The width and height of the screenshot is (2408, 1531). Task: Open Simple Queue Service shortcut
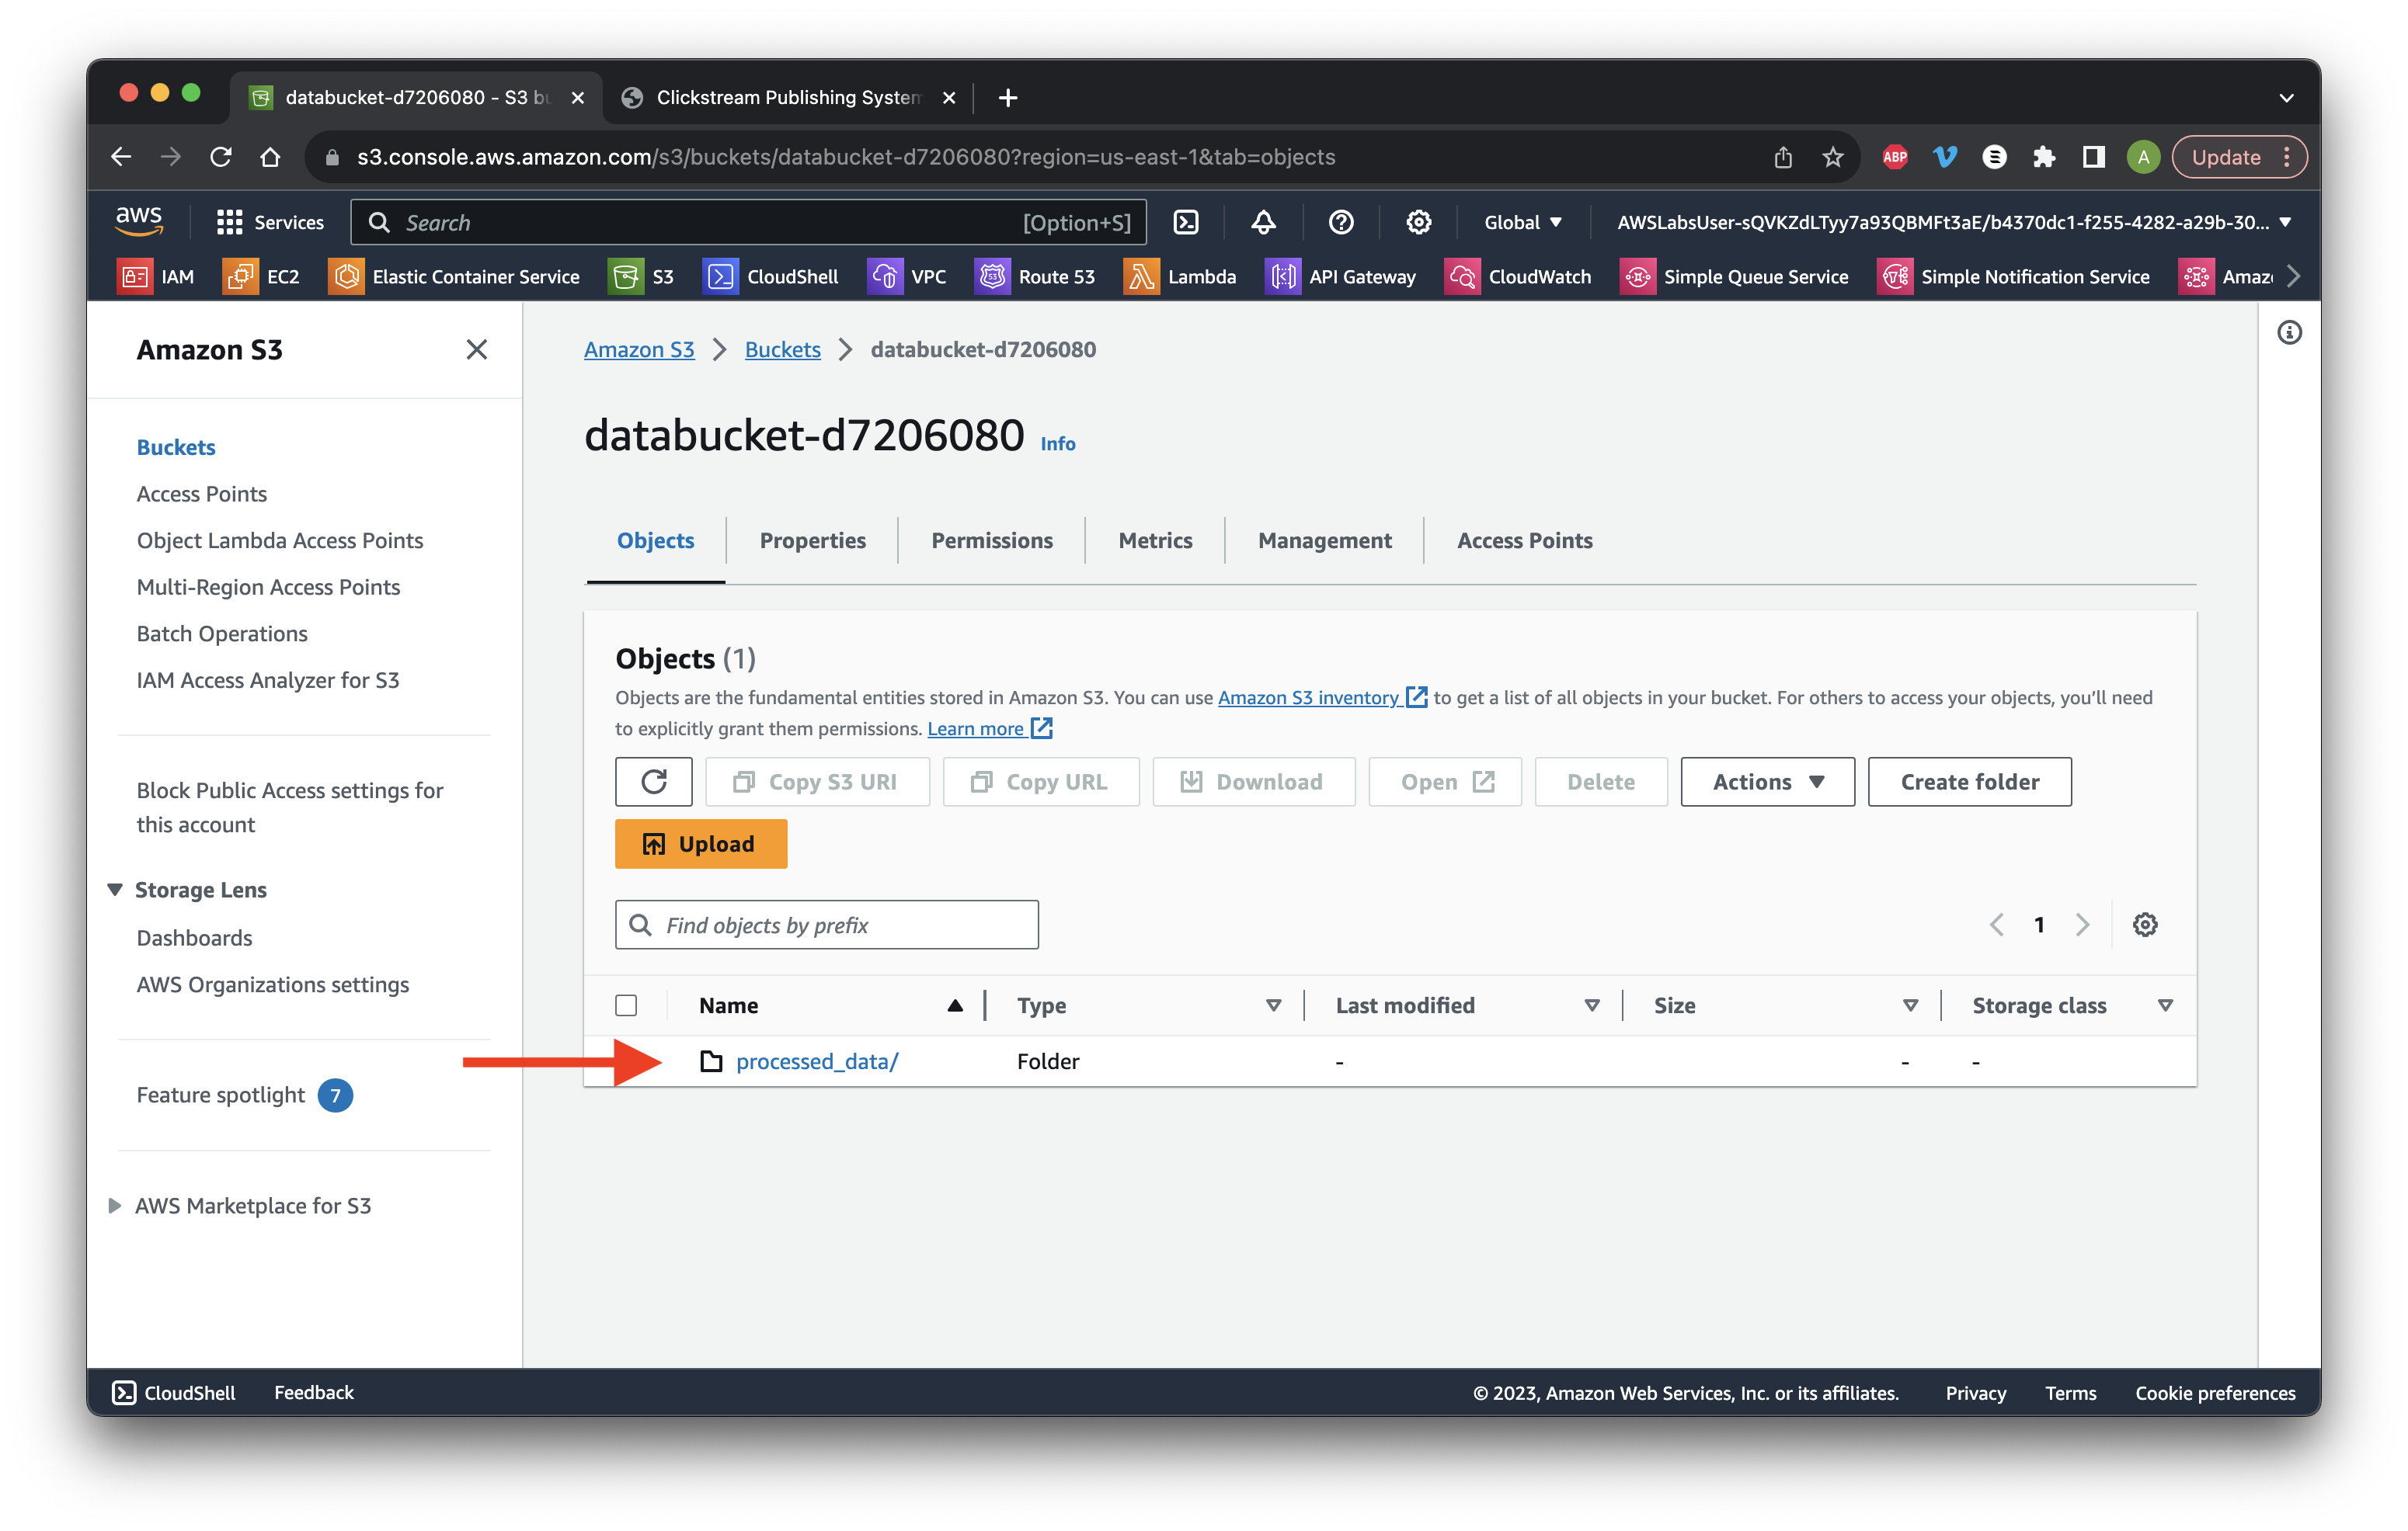tap(1733, 277)
